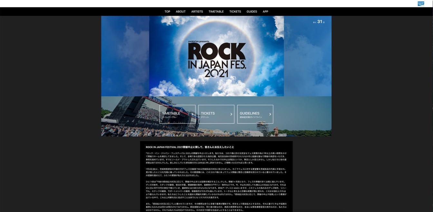
Task: Open TOP in the navigation bar
Action: coord(167,12)
